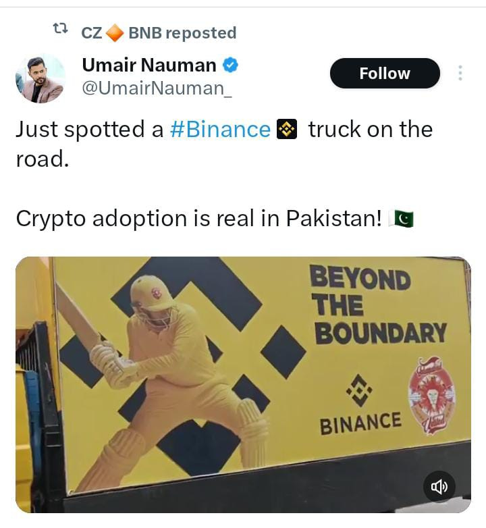Screen dimensions: 486x528
Task: Open the three-dot more options menu
Action: click(x=460, y=73)
